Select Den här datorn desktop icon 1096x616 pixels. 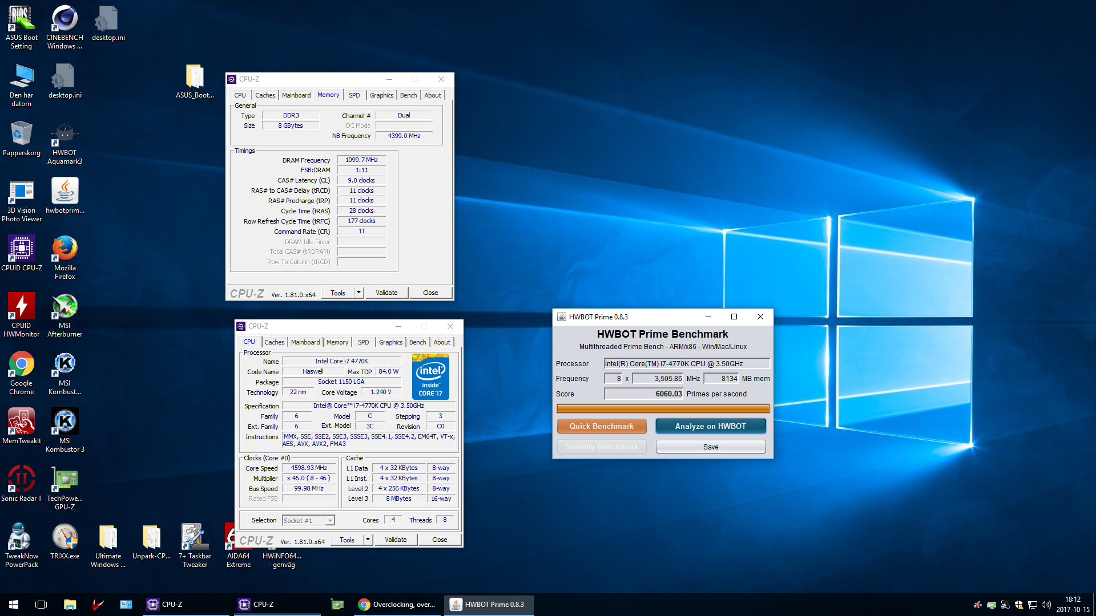click(x=22, y=84)
